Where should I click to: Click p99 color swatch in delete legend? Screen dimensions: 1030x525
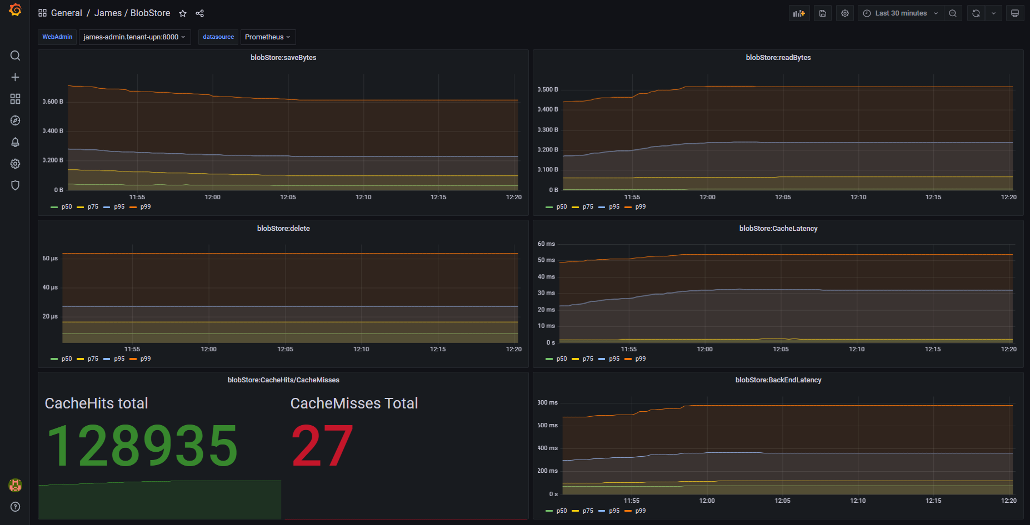(133, 360)
